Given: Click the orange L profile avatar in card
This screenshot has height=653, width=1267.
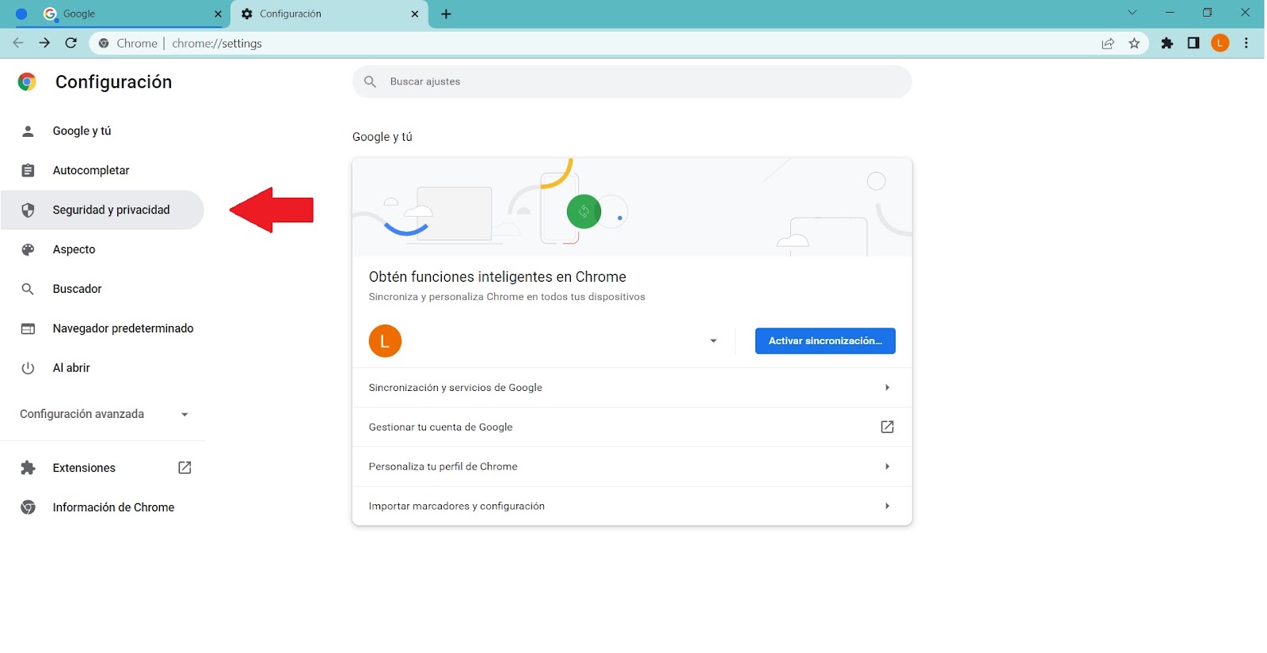Looking at the screenshot, I should click(385, 341).
